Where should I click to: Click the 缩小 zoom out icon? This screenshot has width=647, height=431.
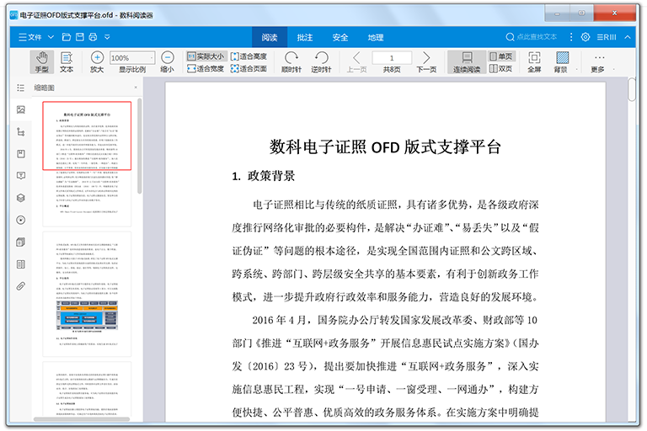click(167, 61)
